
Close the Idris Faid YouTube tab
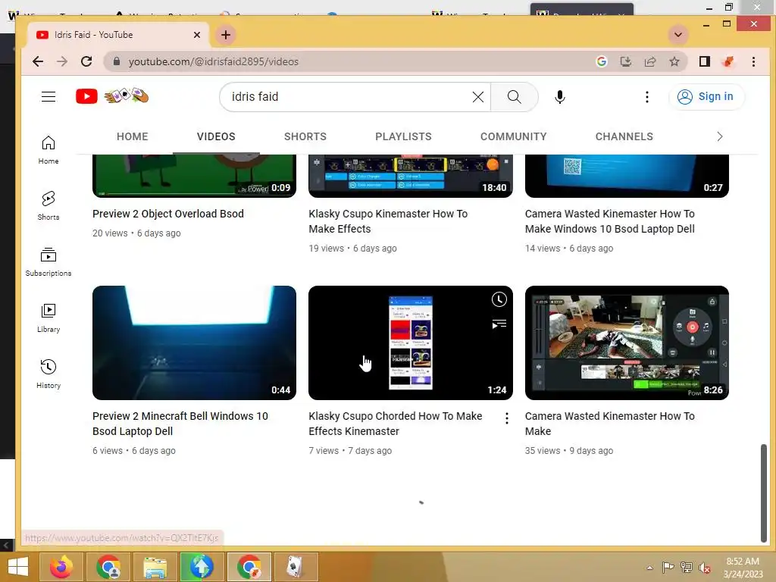[x=196, y=35]
